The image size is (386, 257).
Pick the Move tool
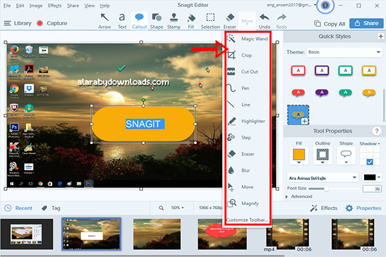248,187
